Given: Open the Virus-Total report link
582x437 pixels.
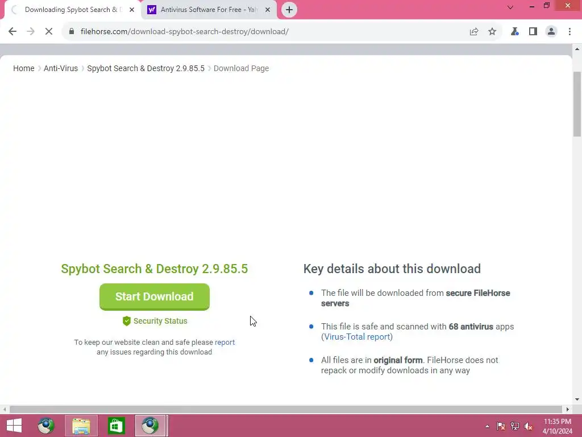Looking at the screenshot, I should point(357,337).
